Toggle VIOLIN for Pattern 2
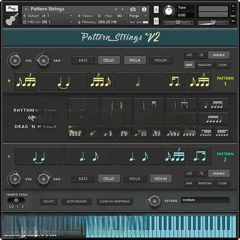This screenshot has height=240, width=240. tap(161, 179)
